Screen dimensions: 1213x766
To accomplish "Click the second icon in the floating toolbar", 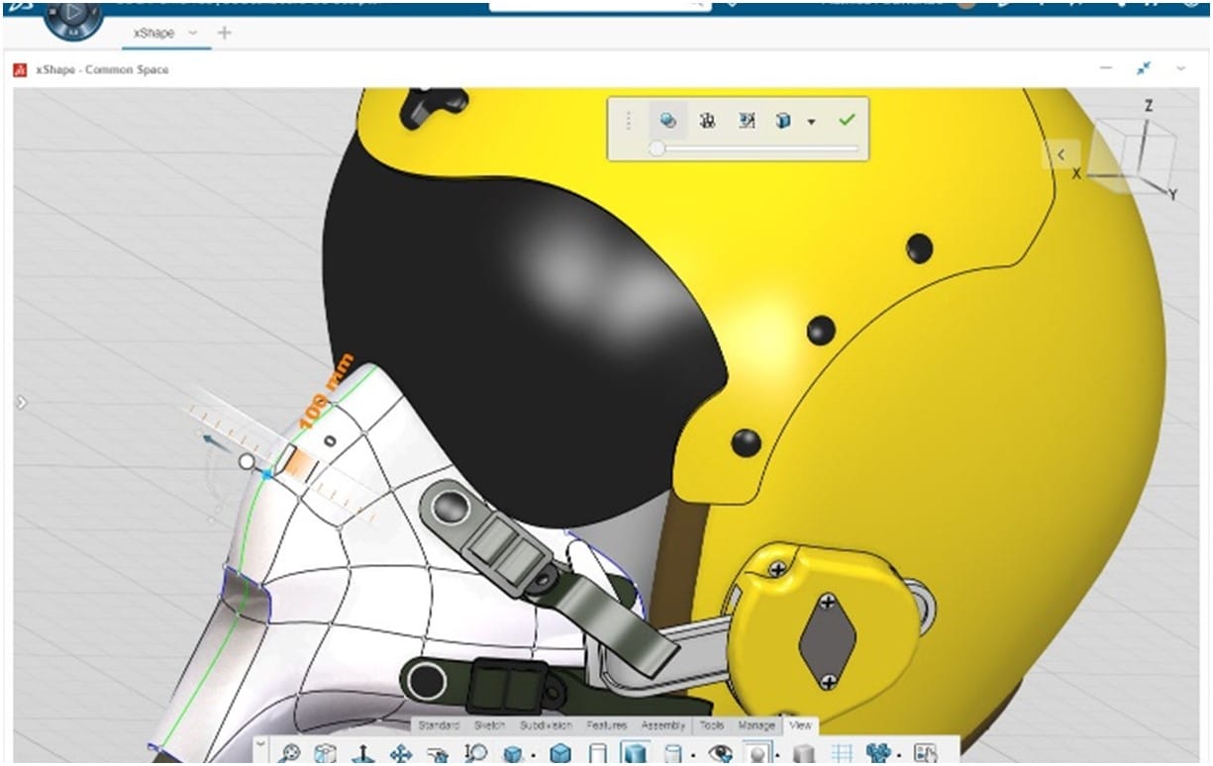I will (x=707, y=121).
